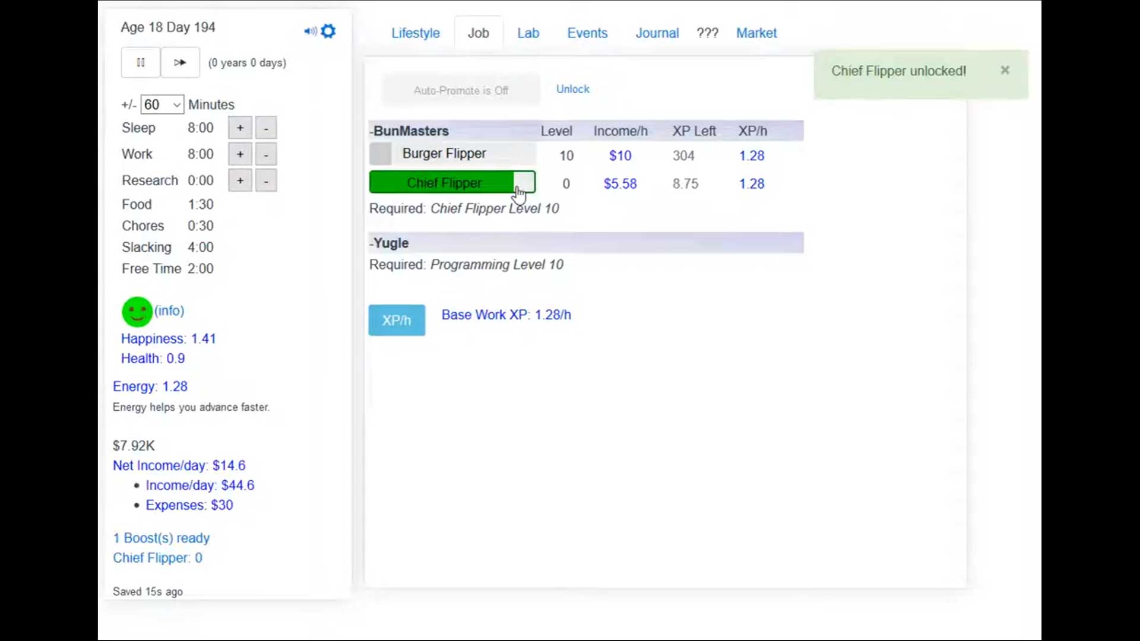Click Chief Flipper income $5.58 value

tap(620, 184)
